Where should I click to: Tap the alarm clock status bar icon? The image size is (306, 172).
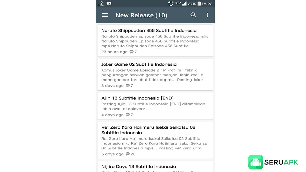click(x=171, y=4)
